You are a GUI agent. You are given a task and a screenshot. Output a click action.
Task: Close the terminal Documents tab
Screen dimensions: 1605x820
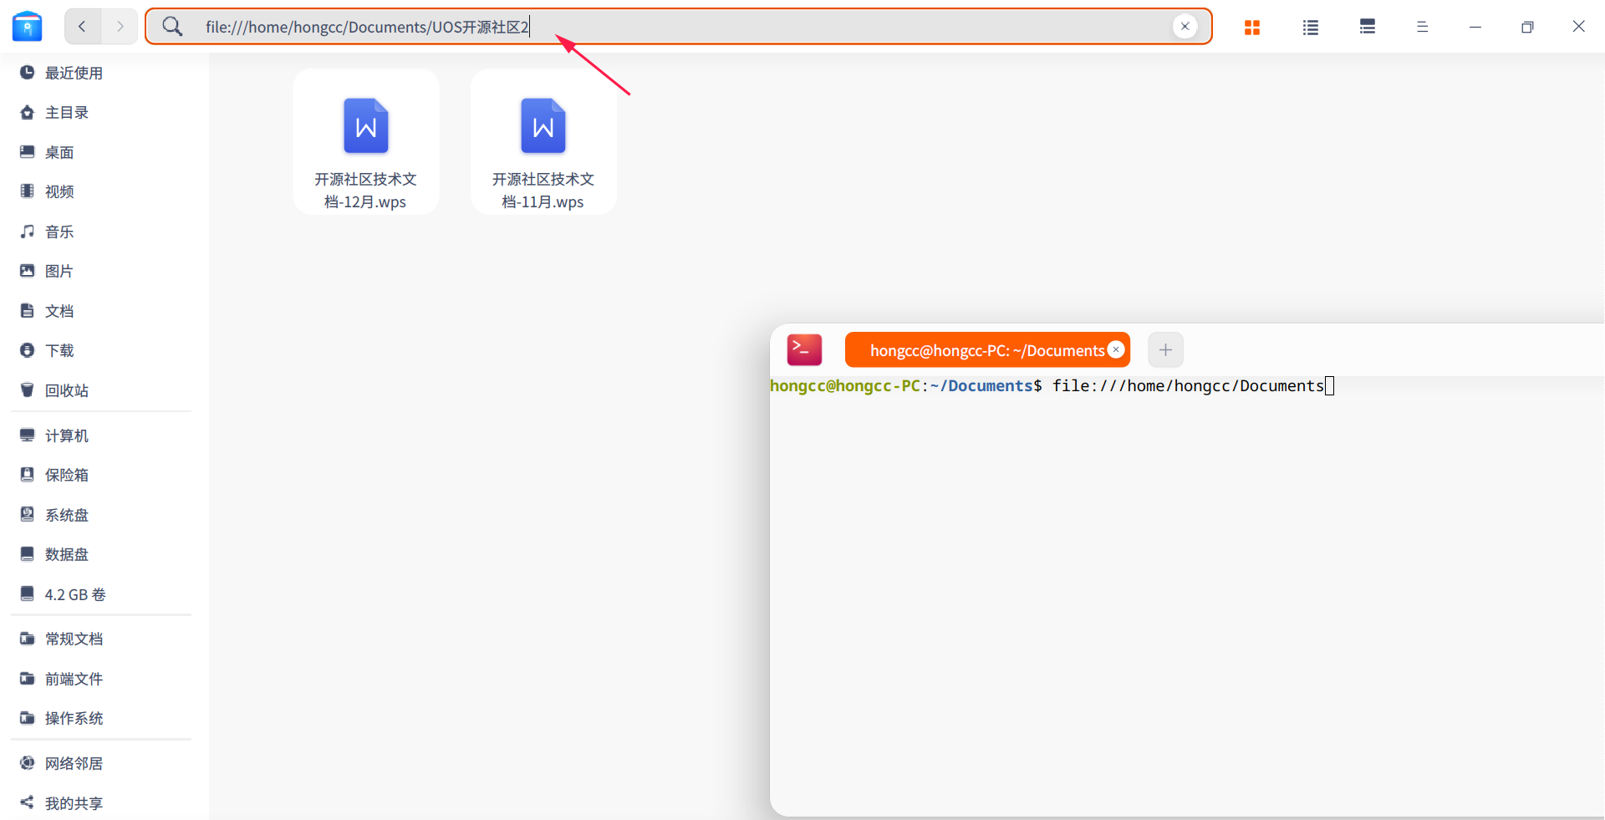1116,349
